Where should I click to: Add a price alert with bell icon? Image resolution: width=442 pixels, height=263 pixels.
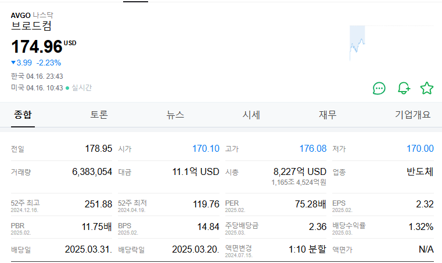404,88
